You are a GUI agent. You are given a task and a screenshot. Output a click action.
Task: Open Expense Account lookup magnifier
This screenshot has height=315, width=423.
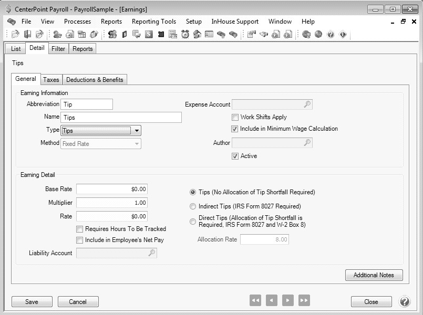tap(307, 104)
